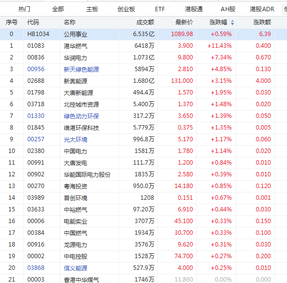Sort by the 名称 column header
Viewport: 287px width, 283px height.
tap(70, 22)
